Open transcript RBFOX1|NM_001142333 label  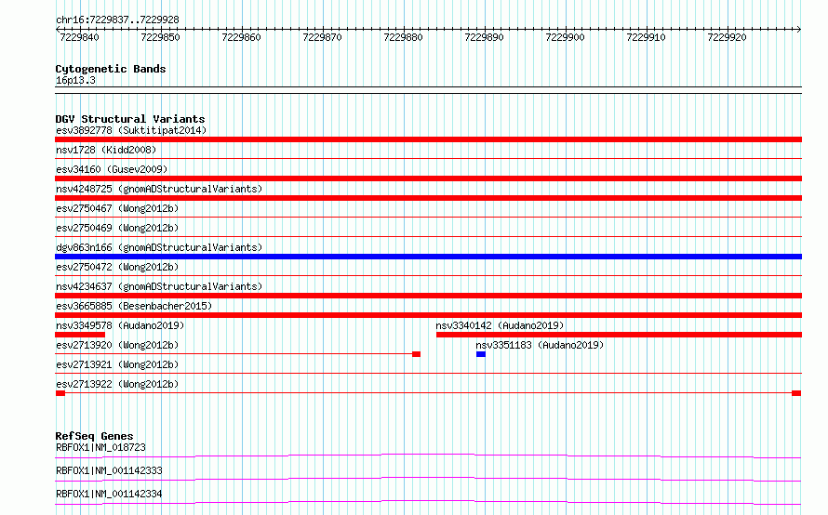tap(109, 470)
